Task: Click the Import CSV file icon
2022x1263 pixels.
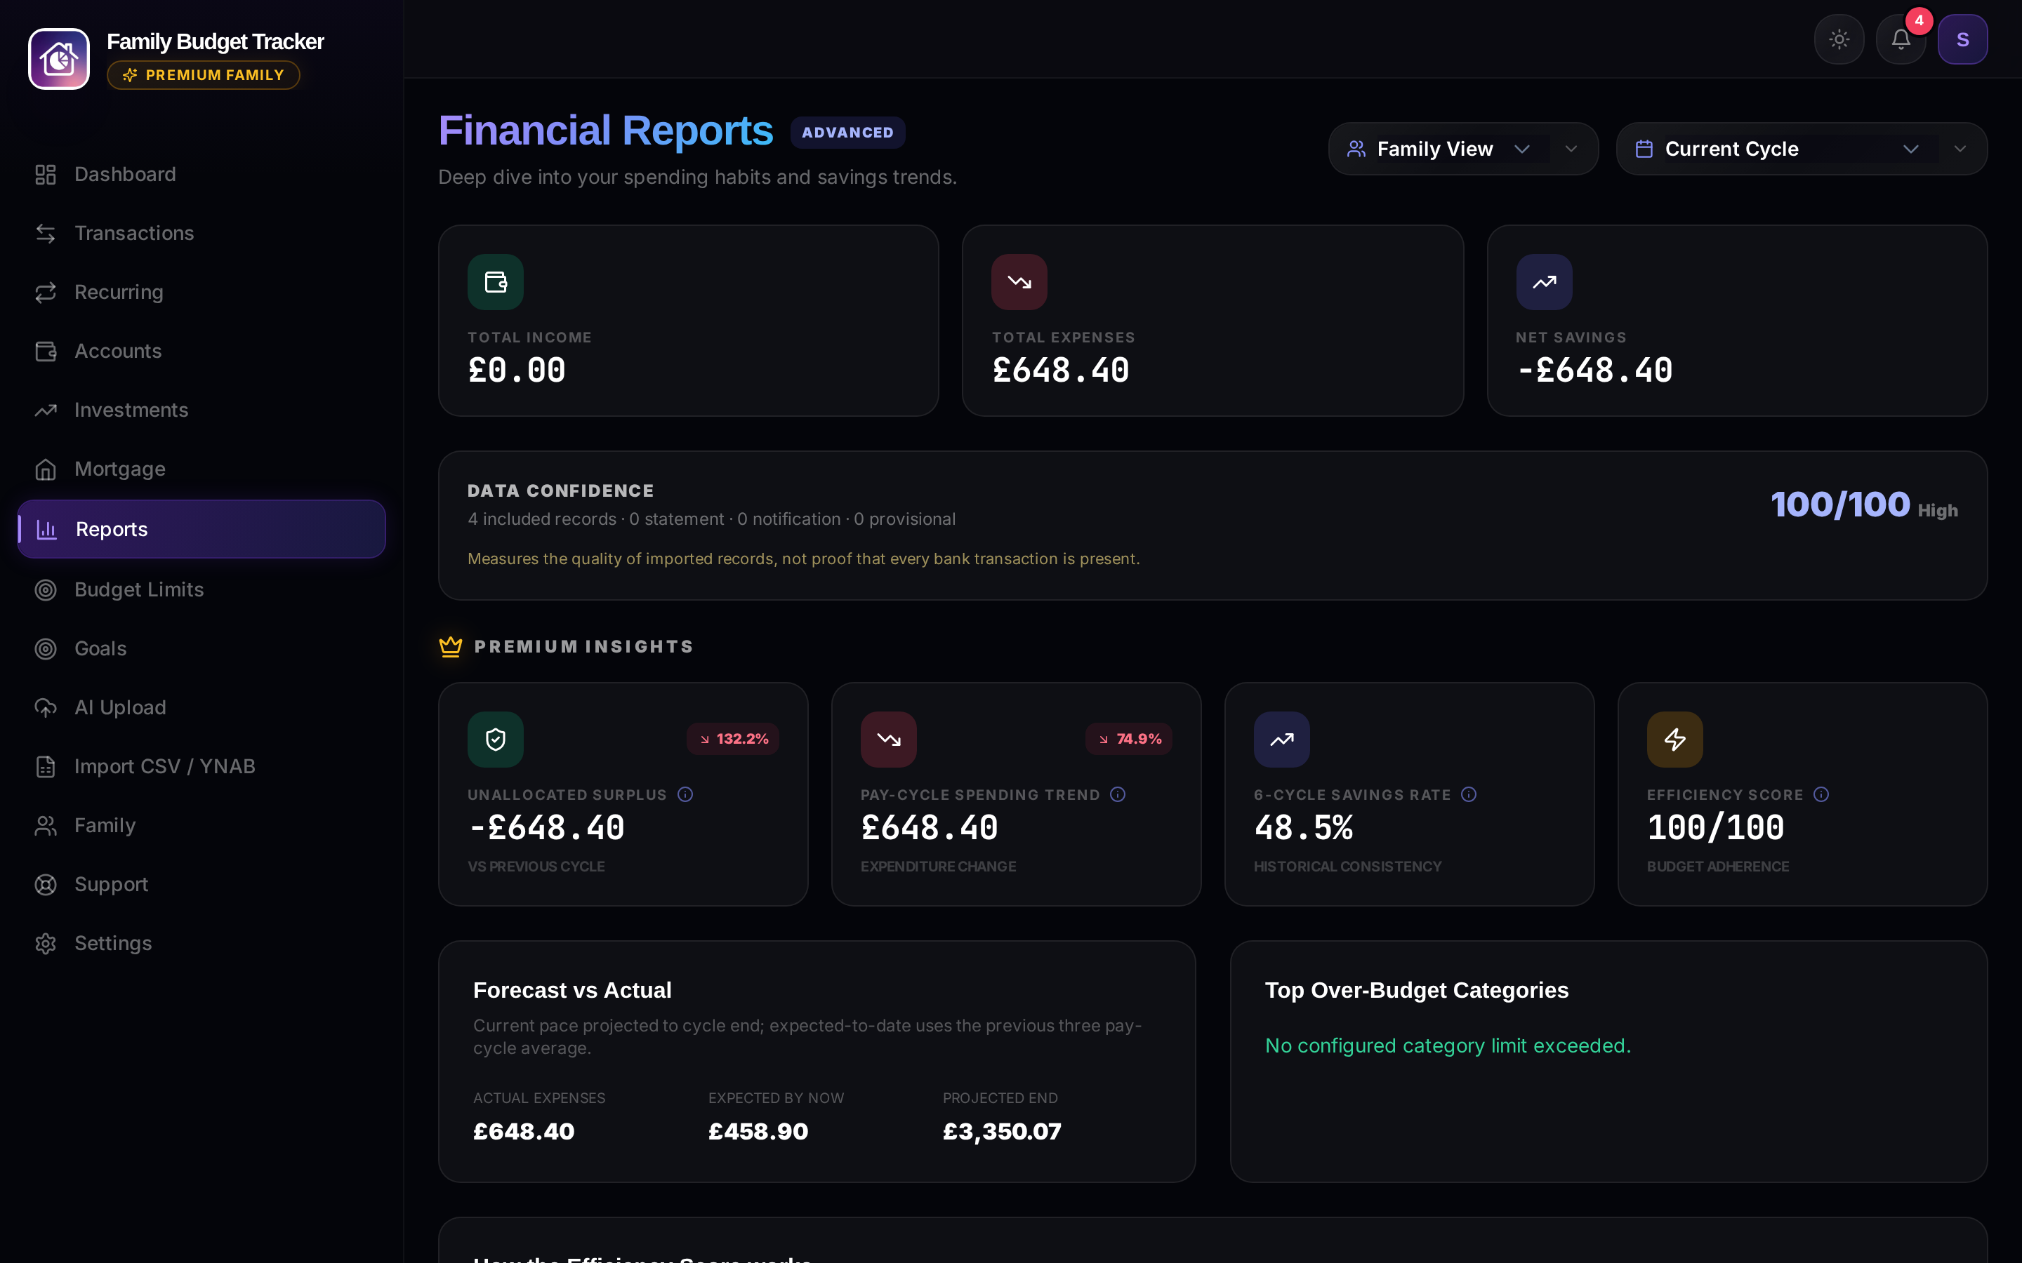Action: 46,767
